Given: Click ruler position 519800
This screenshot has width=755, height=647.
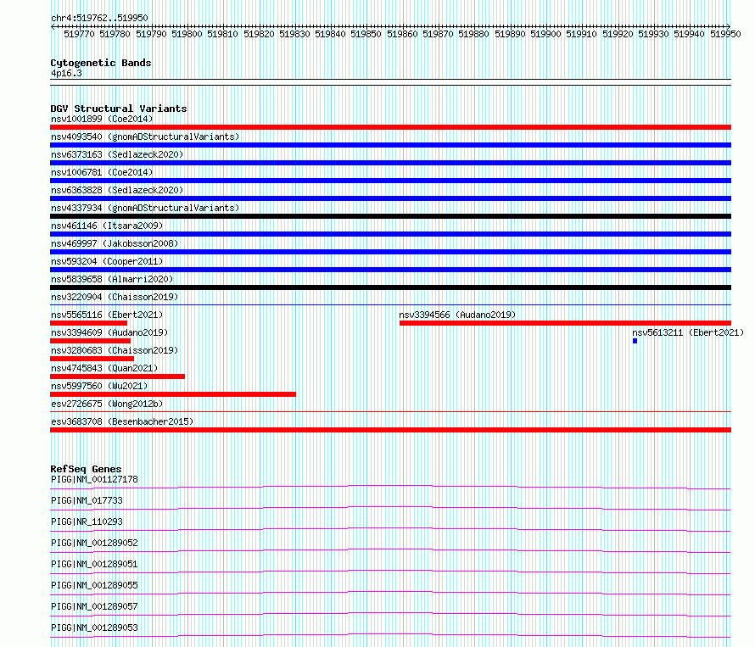Looking at the screenshot, I should click(187, 34).
